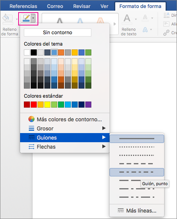Click the Relleno de forma paint bucket icon
Screen dimensions: 177x219
pyautogui.click(x=8, y=18)
